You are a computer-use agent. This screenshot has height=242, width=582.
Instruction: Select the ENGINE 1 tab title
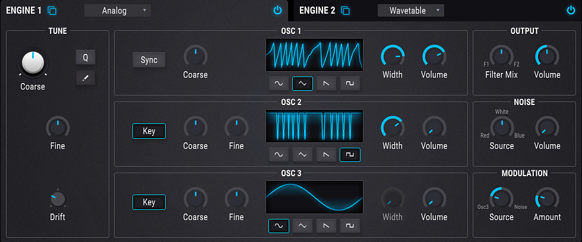(24, 11)
